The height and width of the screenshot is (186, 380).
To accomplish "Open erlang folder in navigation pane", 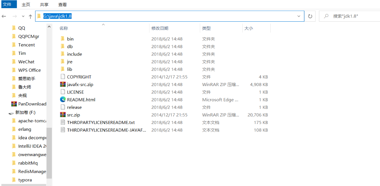I will coord(25,129).
